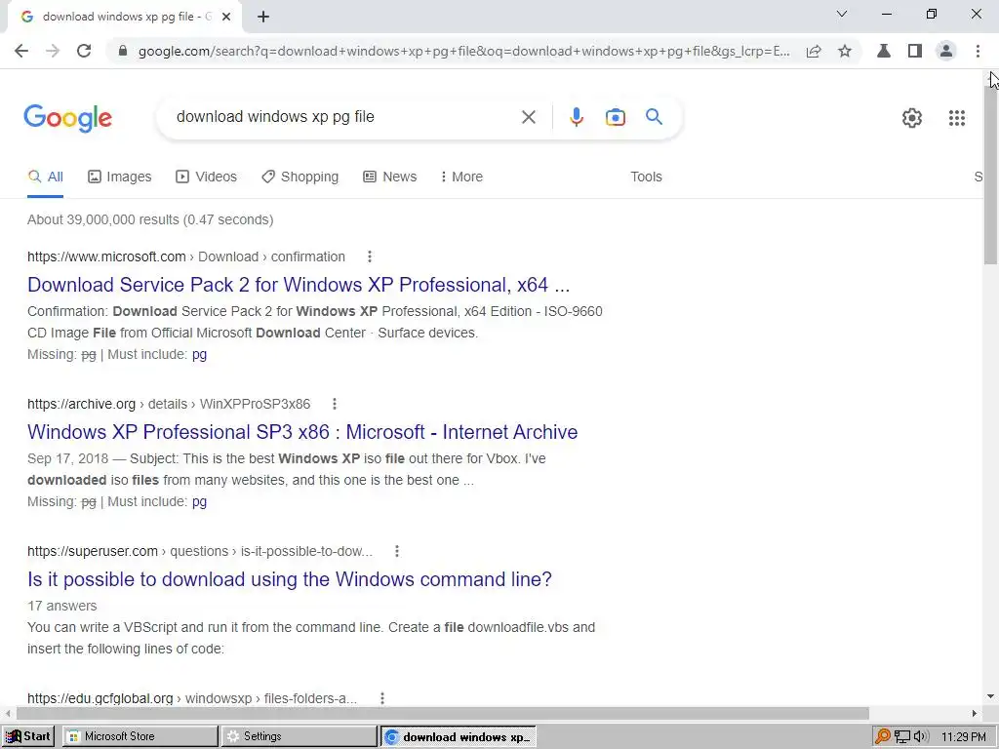999x749 pixels.
Task: Switch to the Shopping tab
Action: coord(300,177)
